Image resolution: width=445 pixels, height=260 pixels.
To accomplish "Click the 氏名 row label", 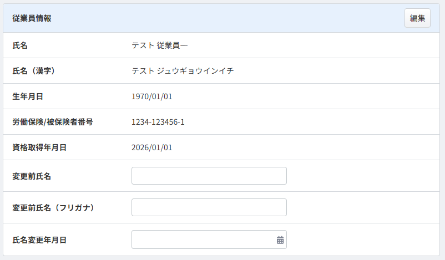I will pos(20,45).
